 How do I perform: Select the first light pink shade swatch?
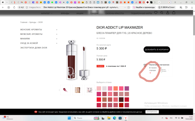point(99,88)
